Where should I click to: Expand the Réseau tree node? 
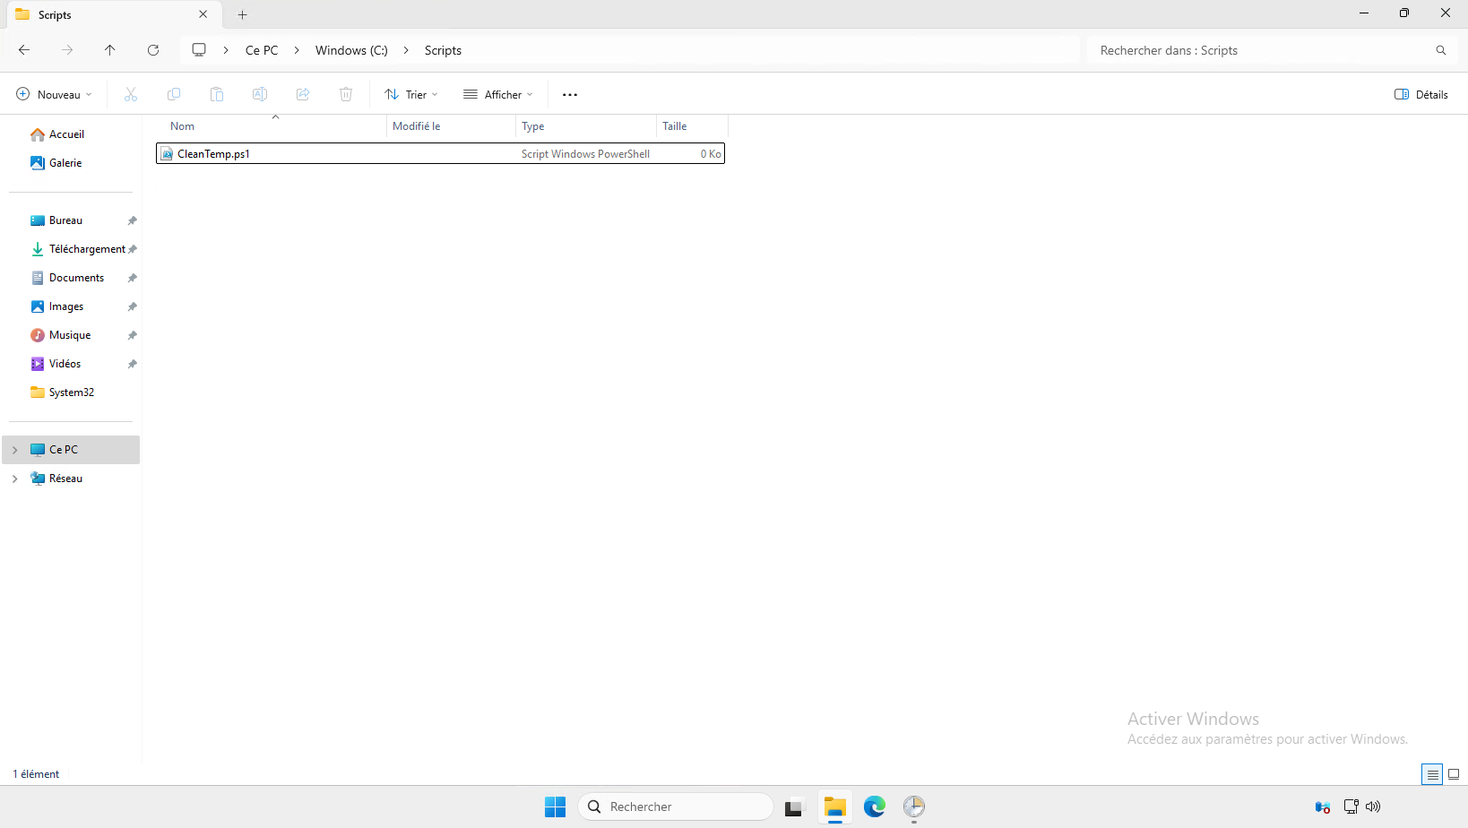pos(15,479)
